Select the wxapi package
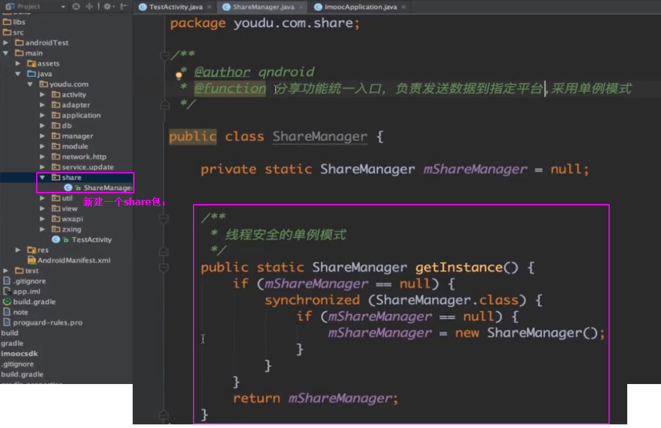Viewport: 661px width, 428px height. click(x=67, y=219)
